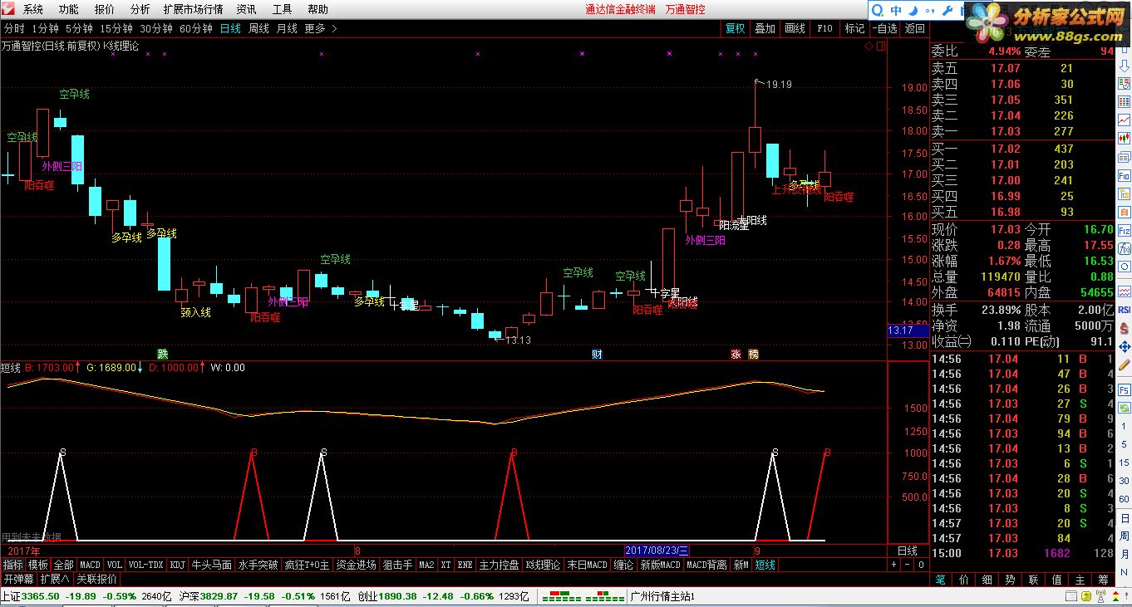
Task: Open the 工具 menu
Action: point(282,9)
